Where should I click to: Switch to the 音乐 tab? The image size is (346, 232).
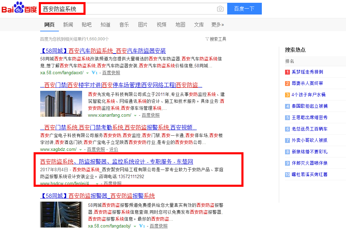click(x=124, y=25)
